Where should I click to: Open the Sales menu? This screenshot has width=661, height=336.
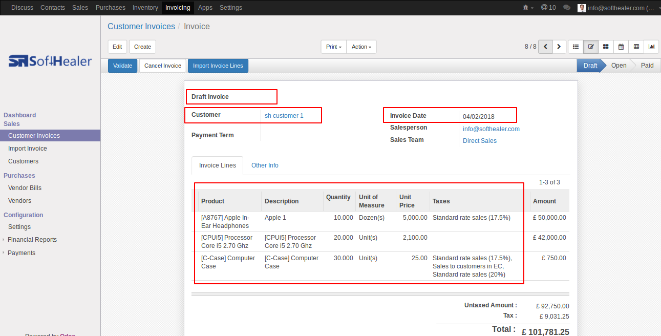[x=80, y=8]
